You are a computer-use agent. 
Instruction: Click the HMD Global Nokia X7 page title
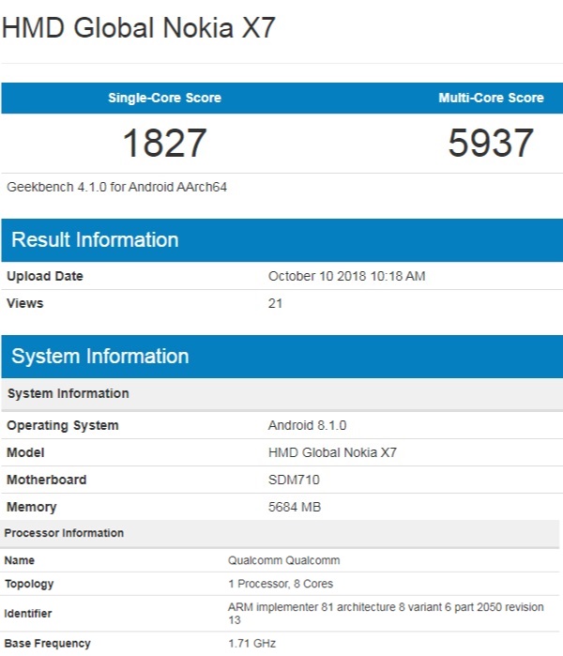139,28
